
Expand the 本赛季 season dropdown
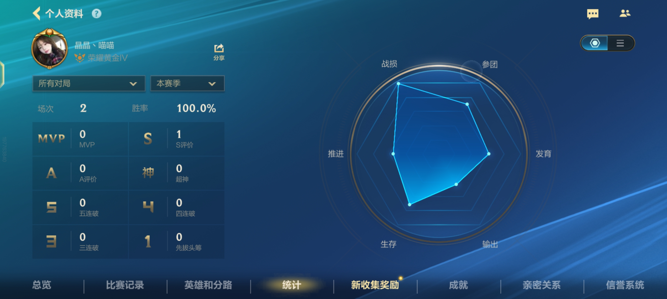(x=188, y=83)
